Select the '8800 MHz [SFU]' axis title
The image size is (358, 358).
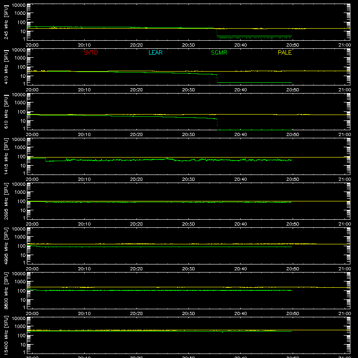6,290
